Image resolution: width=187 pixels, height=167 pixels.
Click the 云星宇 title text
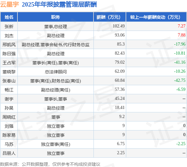pyautogui.click(x=9, y=4)
